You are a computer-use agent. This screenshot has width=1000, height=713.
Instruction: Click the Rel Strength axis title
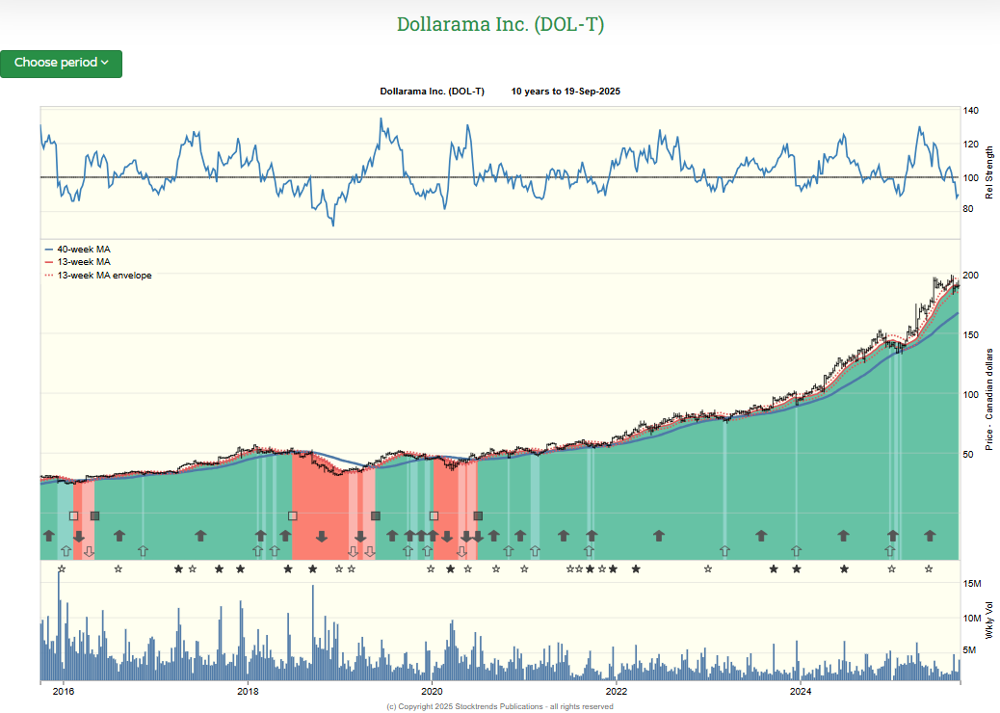[989, 172]
